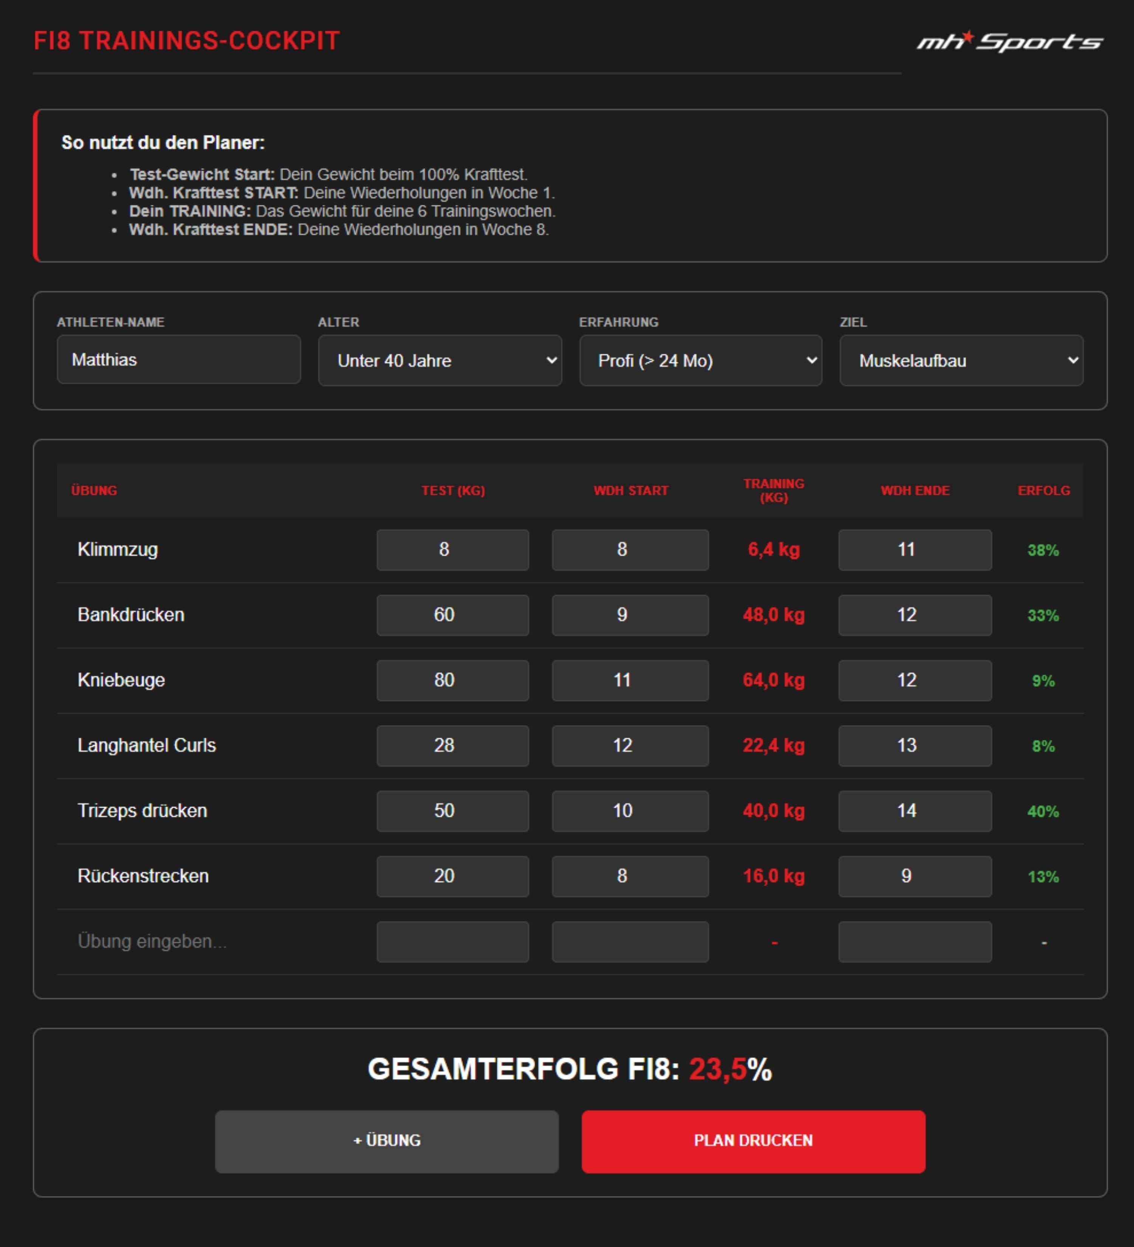1134x1247 pixels.
Task: Click Klimmzug Wdh Ende field
Action: [x=914, y=549]
